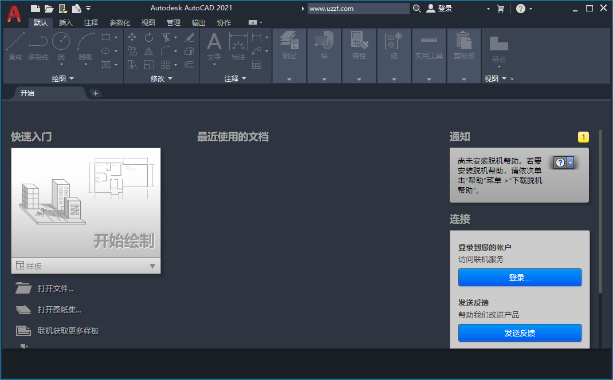Image resolution: width=613 pixels, height=380 pixels.
Task: Select the Line (直线) drawing tool
Action: pos(14,46)
